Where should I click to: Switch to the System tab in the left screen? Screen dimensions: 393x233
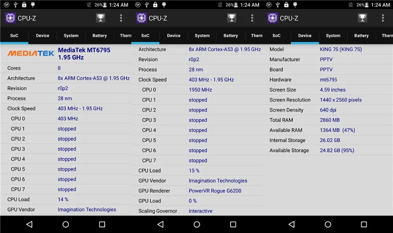tap(71, 36)
